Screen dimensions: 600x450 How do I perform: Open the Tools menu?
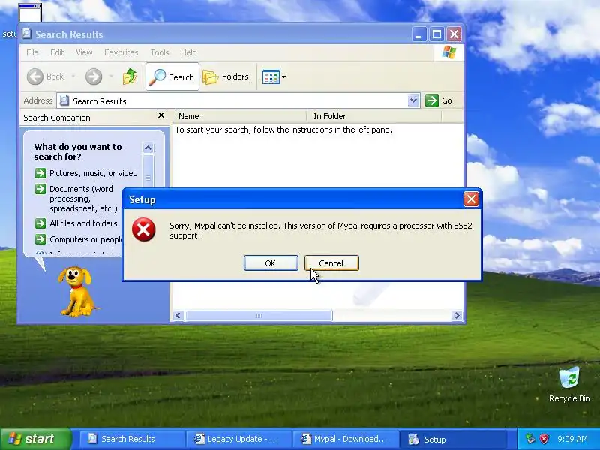click(x=160, y=52)
